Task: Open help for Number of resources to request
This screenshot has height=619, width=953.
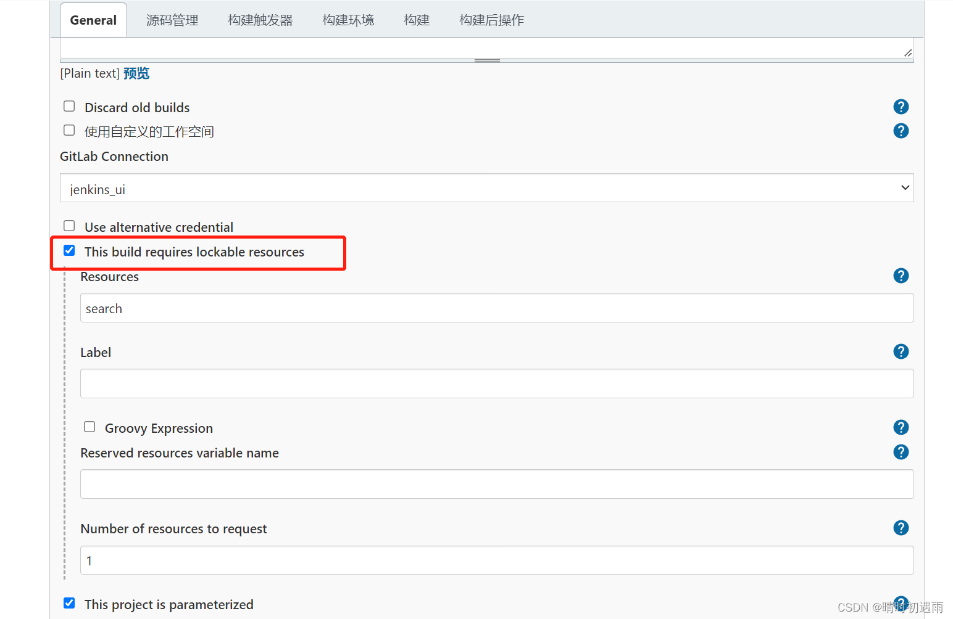Action: click(901, 528)
